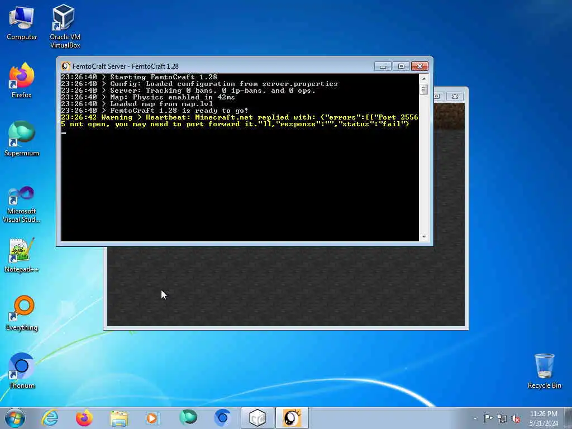Click the 'Loaded configuration from server.properties' line

pyautogui.click(x=199, y=84)
